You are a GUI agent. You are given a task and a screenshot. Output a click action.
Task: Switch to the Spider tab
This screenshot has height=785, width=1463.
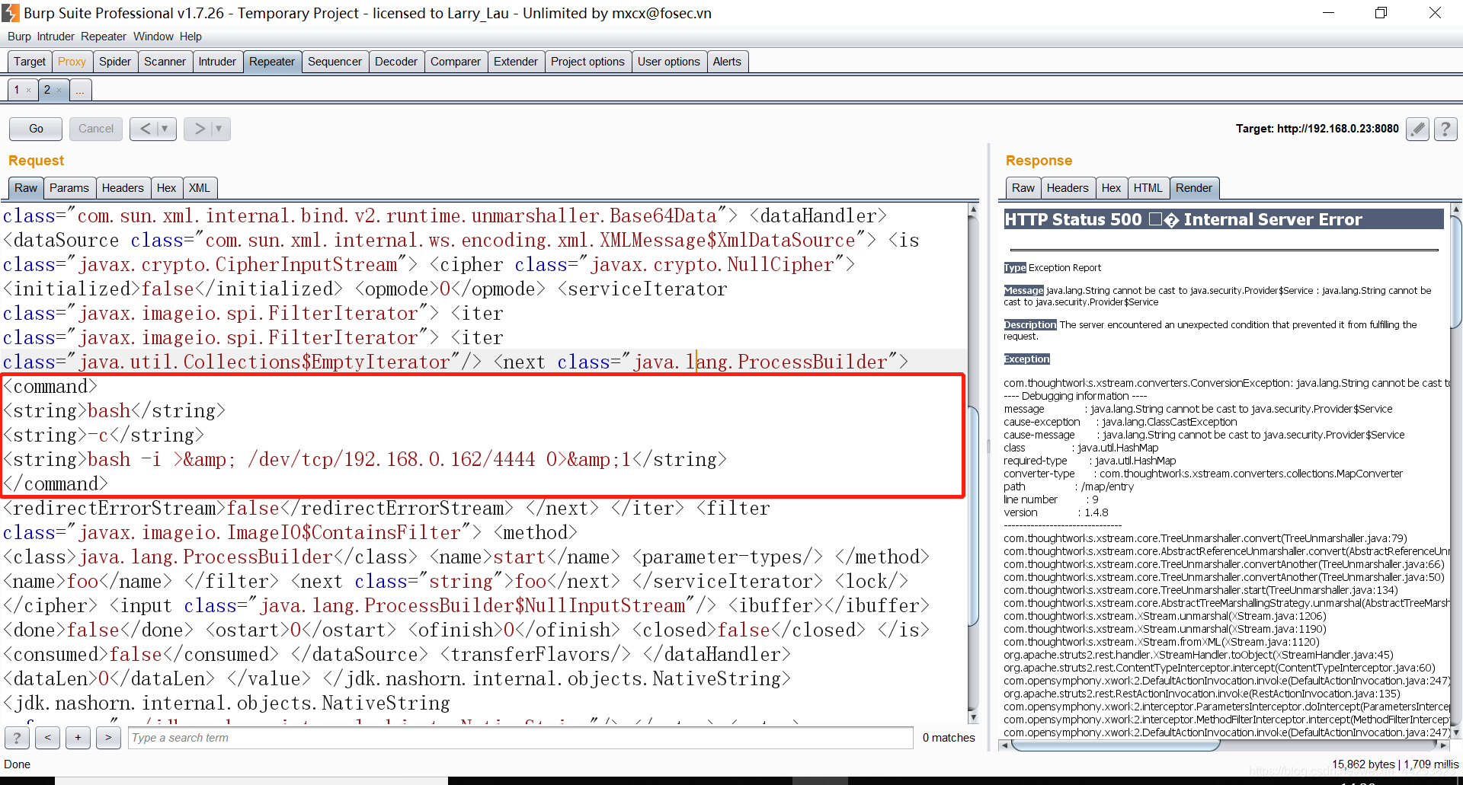coord(115,62)
